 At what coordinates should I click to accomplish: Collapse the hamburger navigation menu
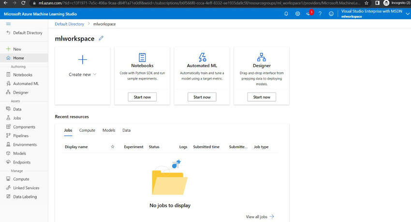click(8, 24)
